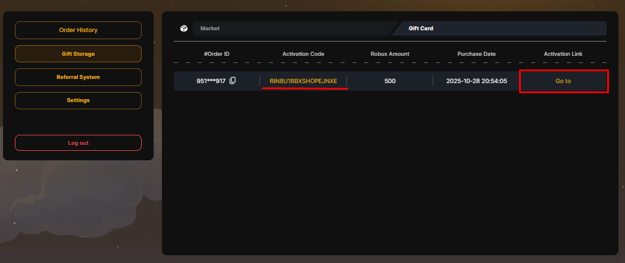
Task: Click the box icon beside Market tab
Action: click(x=184, y=28)
